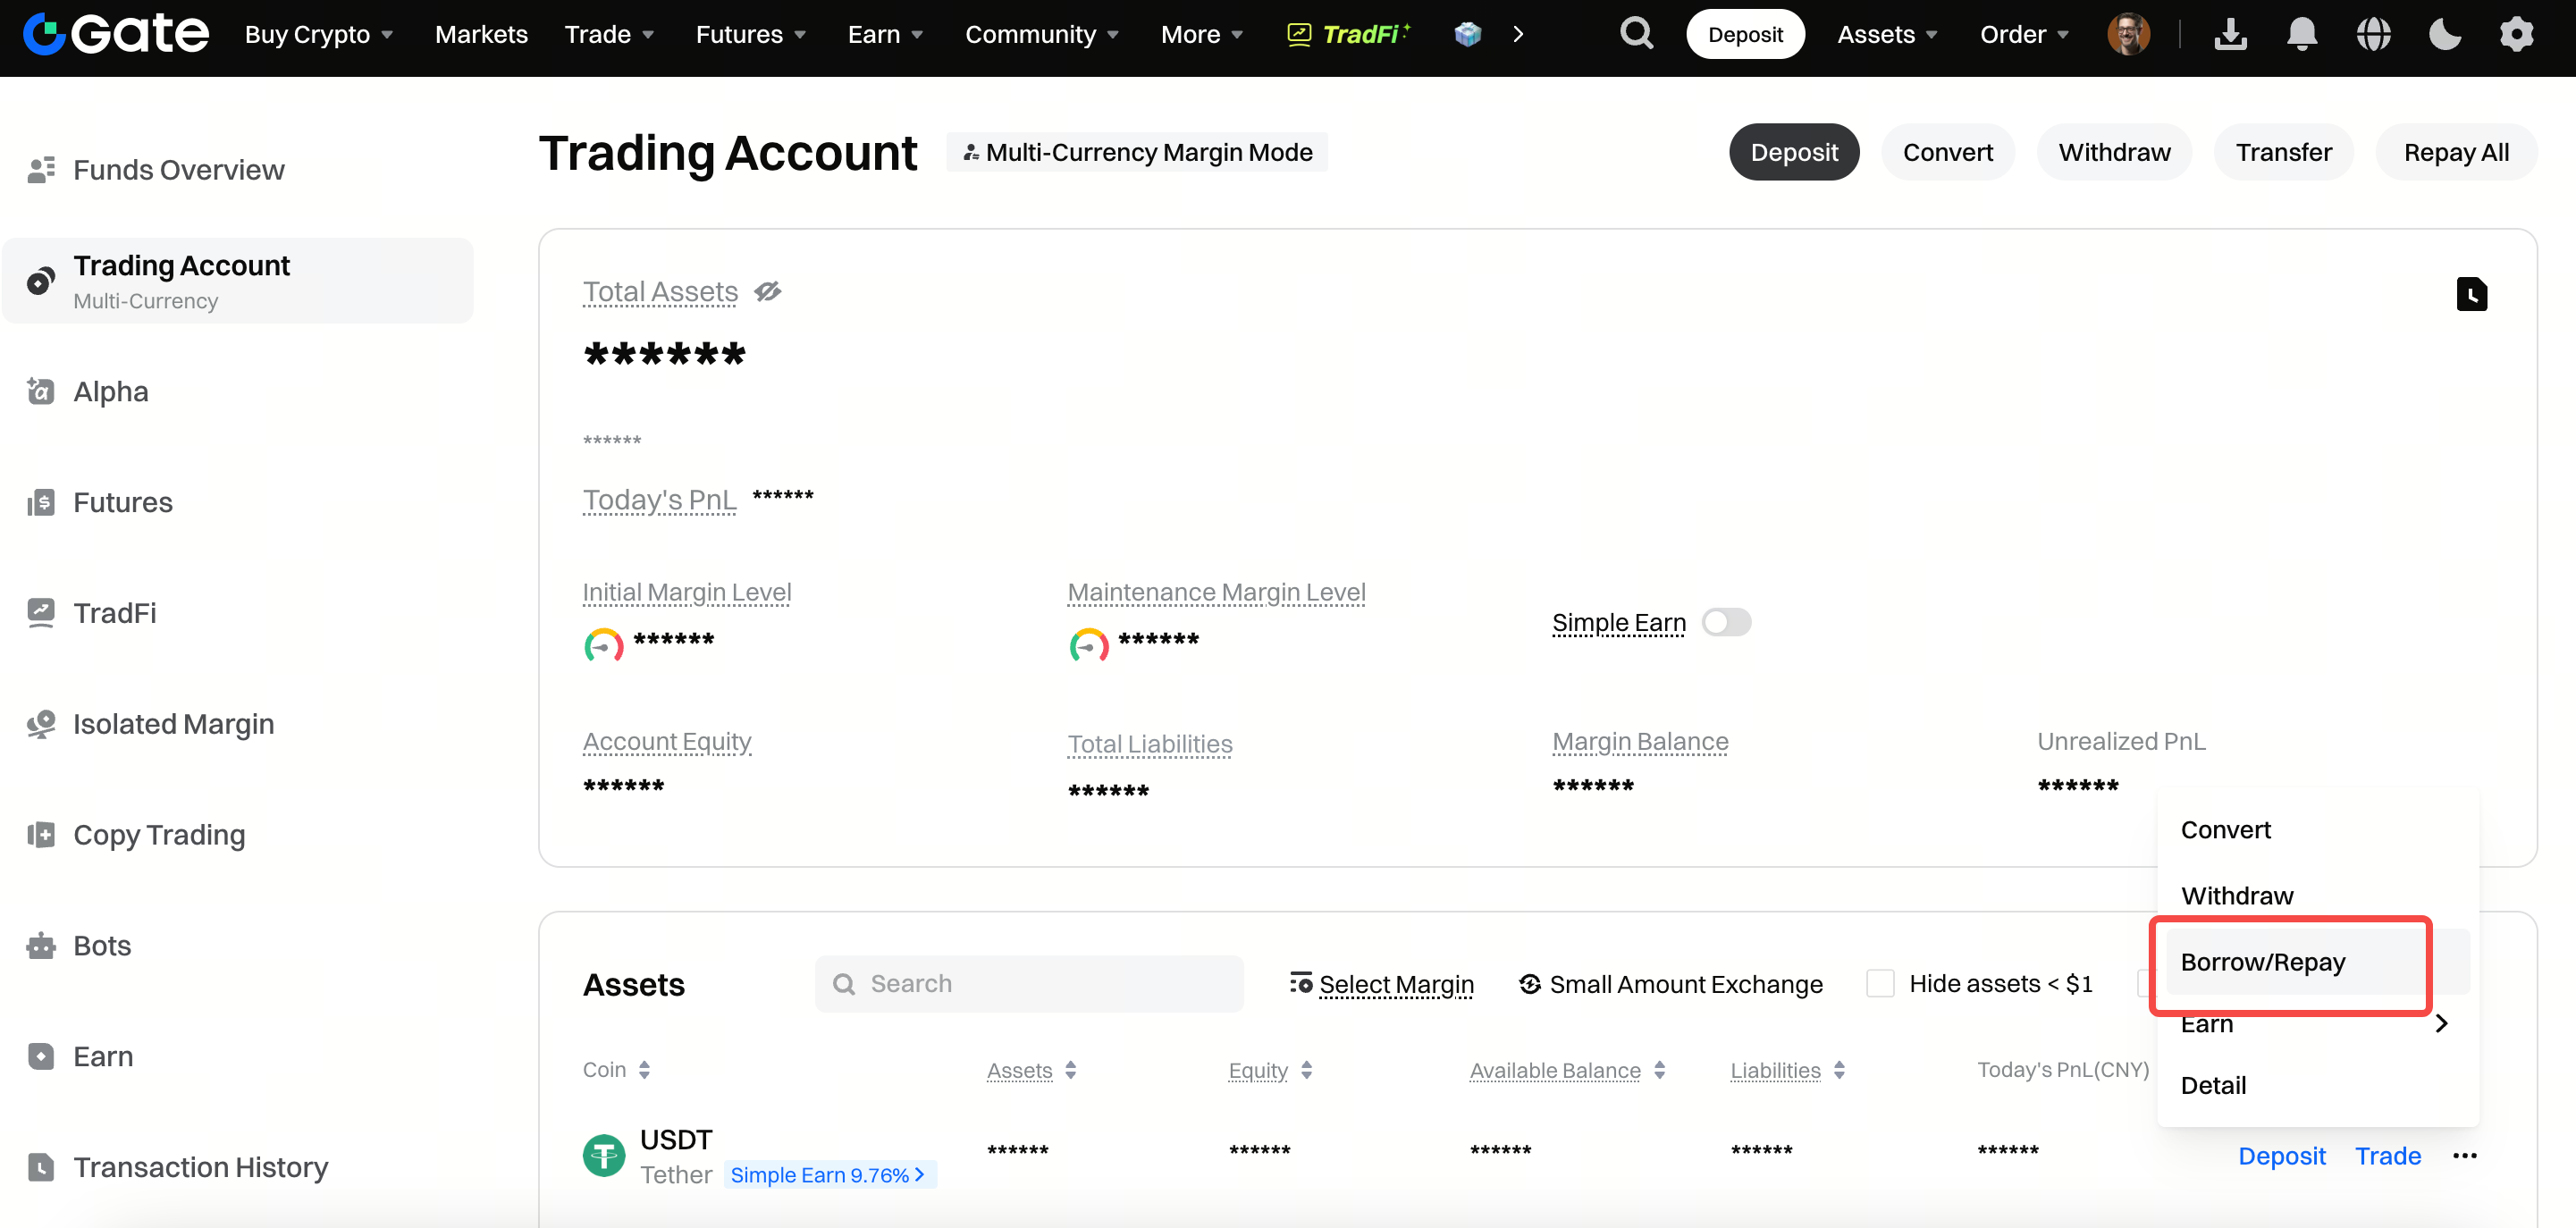Open Isolated Margin in the sidebar
2576x1228 pixels.
[173, 724]
